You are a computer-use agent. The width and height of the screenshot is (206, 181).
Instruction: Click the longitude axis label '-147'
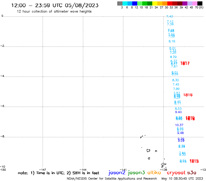pyautogui.click(x=43, y=170)
